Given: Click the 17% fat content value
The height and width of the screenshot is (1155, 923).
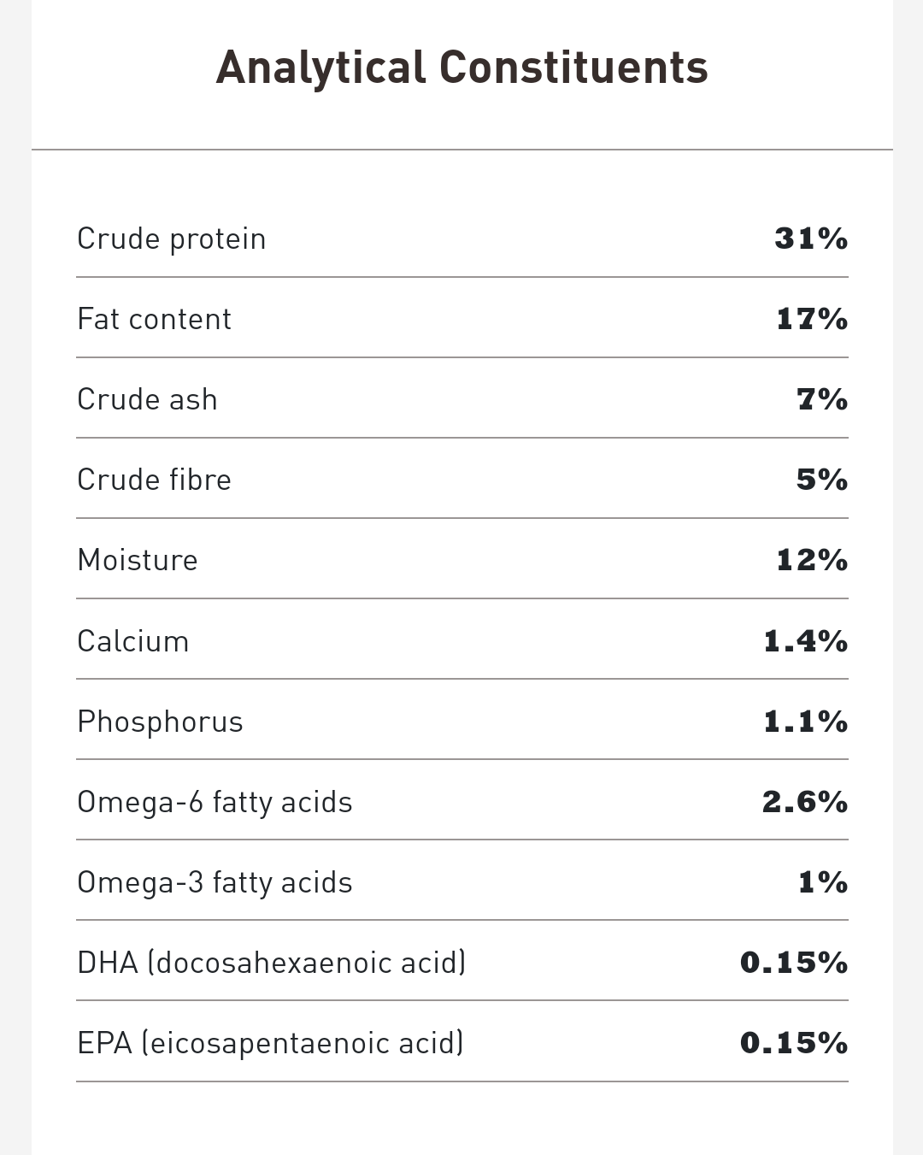Looking at the screenshot, I should point(811,319).
